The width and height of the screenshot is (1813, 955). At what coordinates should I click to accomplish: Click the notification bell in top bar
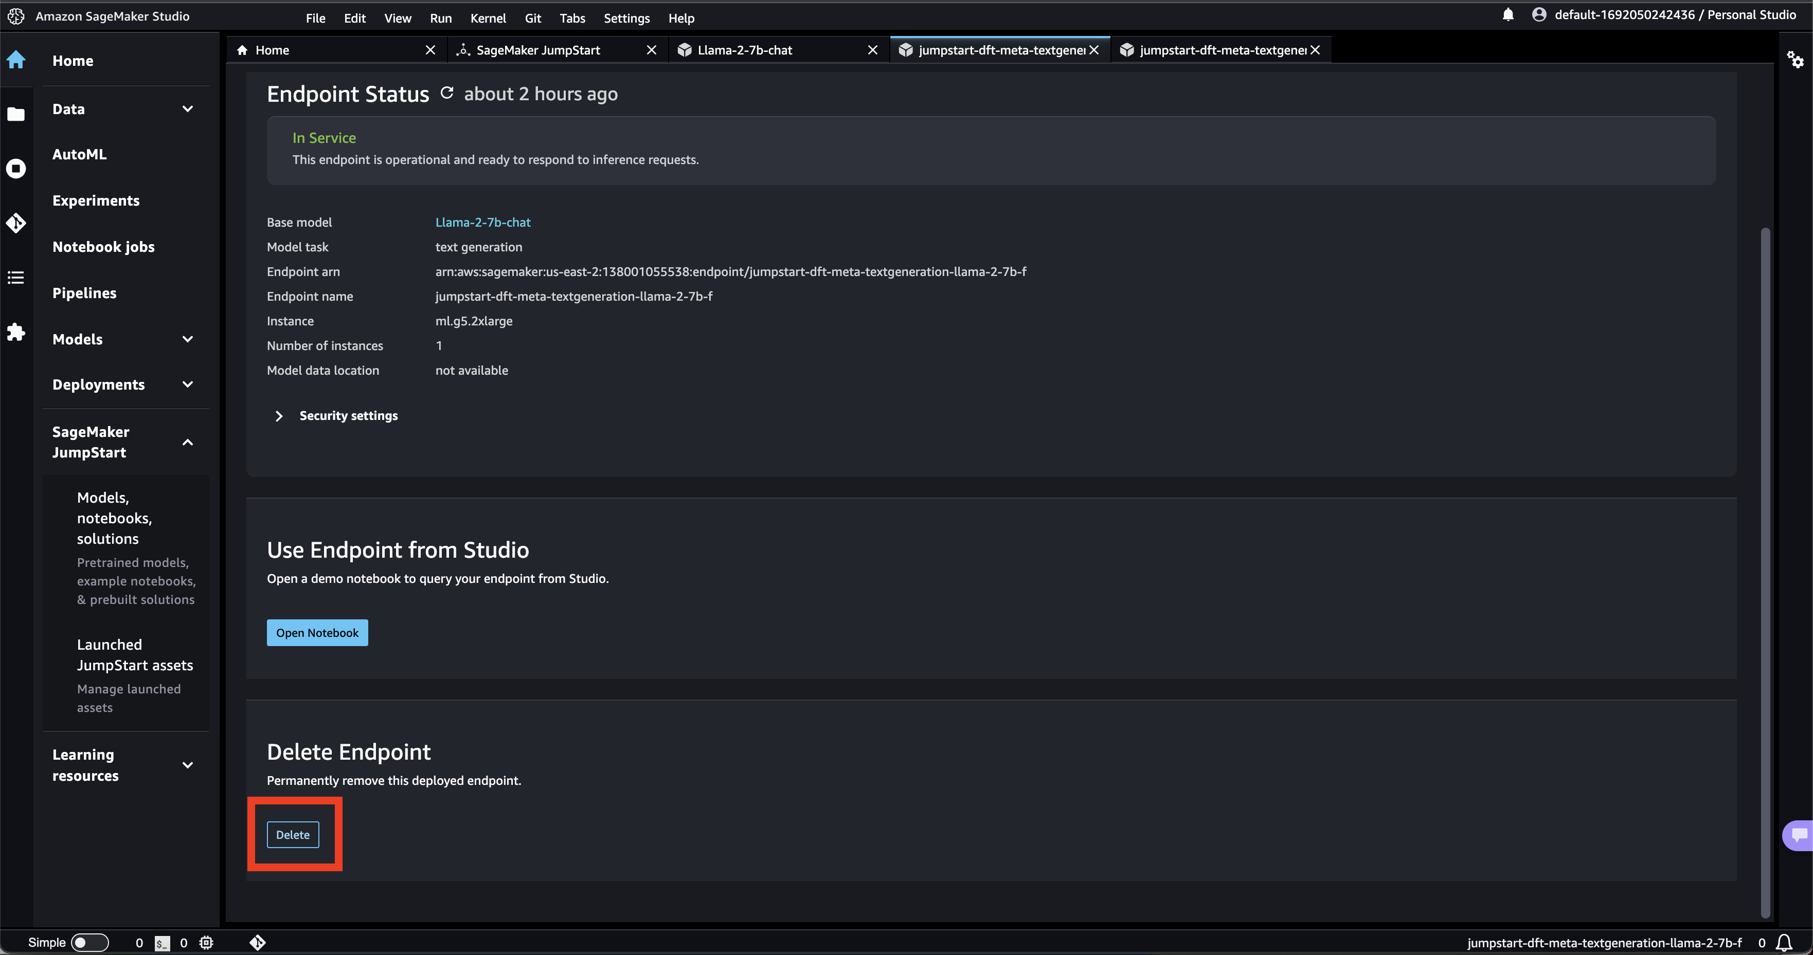[1507, 15]
